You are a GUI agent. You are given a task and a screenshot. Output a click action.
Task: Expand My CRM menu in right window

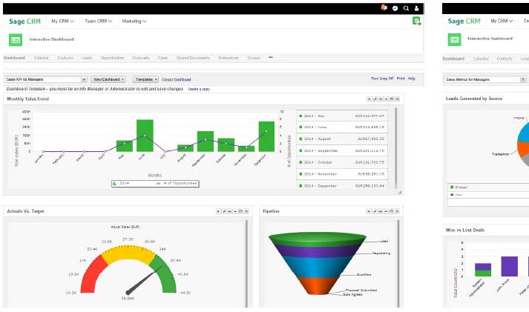coord(502,21)
